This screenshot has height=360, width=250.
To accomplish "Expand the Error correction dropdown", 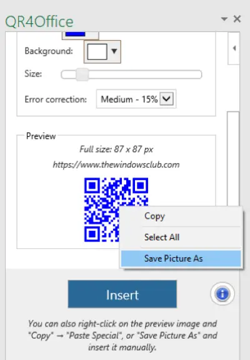I will (166, 99).
